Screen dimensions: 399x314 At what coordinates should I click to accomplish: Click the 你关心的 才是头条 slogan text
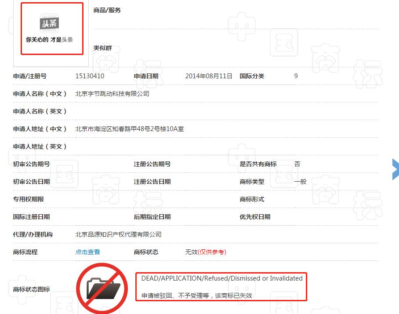(49, 40)
